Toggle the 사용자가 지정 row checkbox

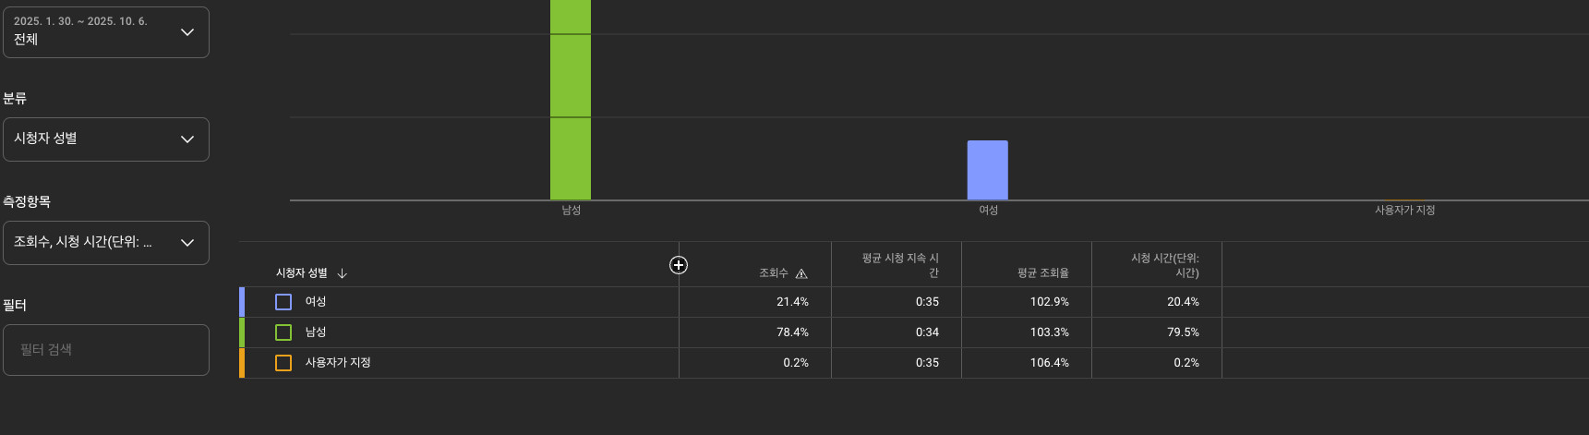tap(283, 363)
